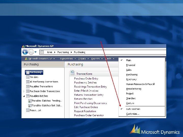The image size is (183, 137).
Task: Click the Payables Batches list icon
Action: pos(28,96)
